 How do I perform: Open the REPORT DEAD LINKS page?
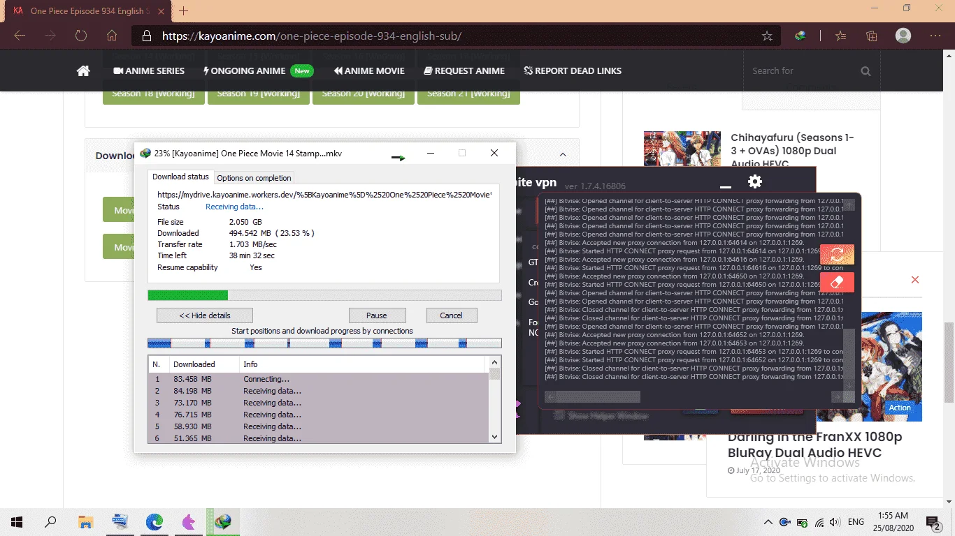pyautogui.click(x=573, y=70)
